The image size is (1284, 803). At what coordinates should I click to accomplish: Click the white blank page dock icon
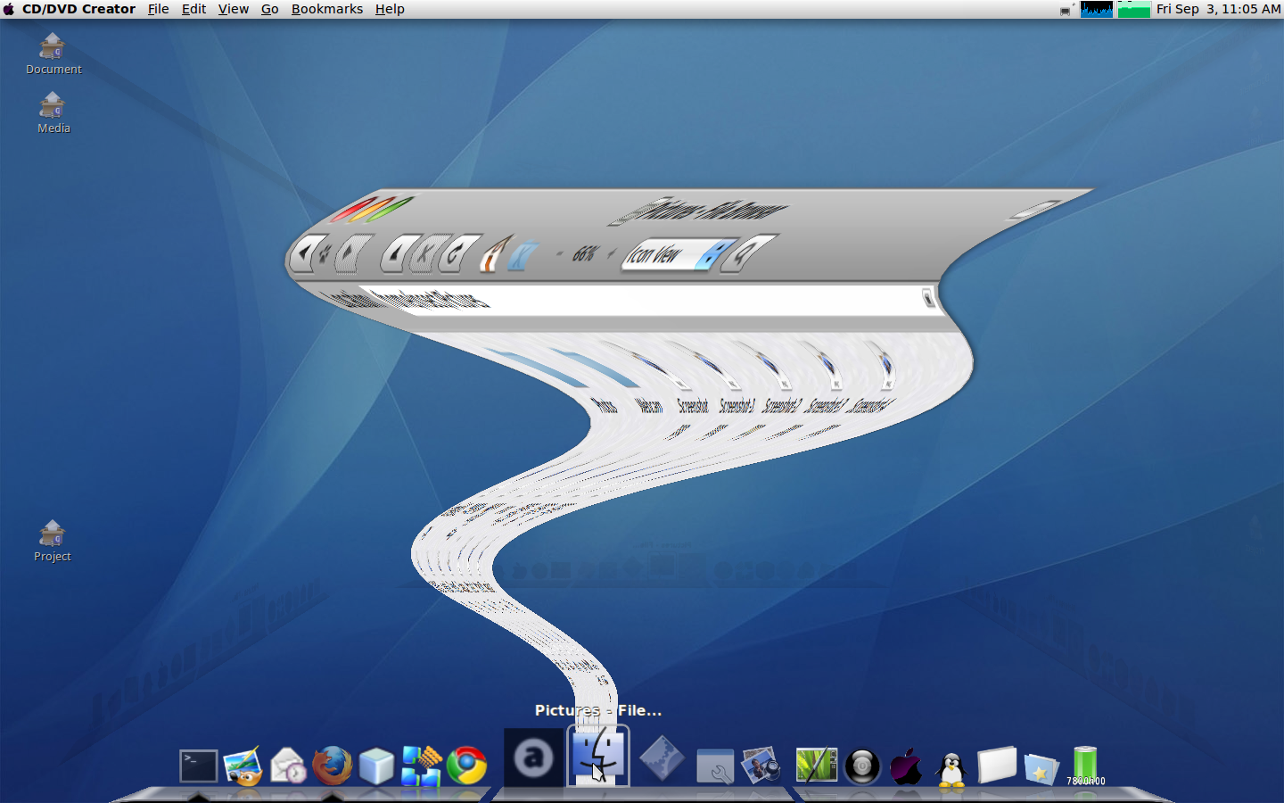(x=996, y=765)
